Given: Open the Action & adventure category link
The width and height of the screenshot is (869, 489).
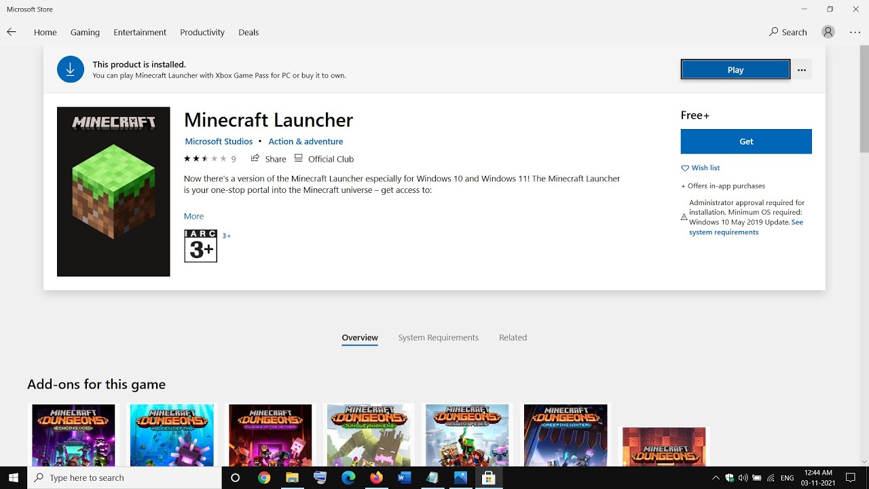Looking at the screenshot, I should click(x=306, y=141).
